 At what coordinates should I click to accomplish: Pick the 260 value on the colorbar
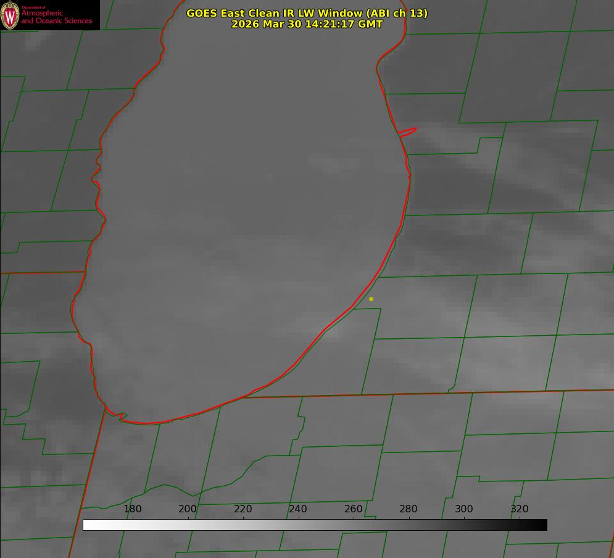pyautogui.click(x=354, y=509)
